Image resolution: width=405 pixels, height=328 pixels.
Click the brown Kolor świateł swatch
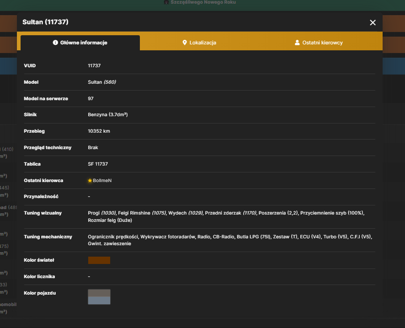pos(99,260)
